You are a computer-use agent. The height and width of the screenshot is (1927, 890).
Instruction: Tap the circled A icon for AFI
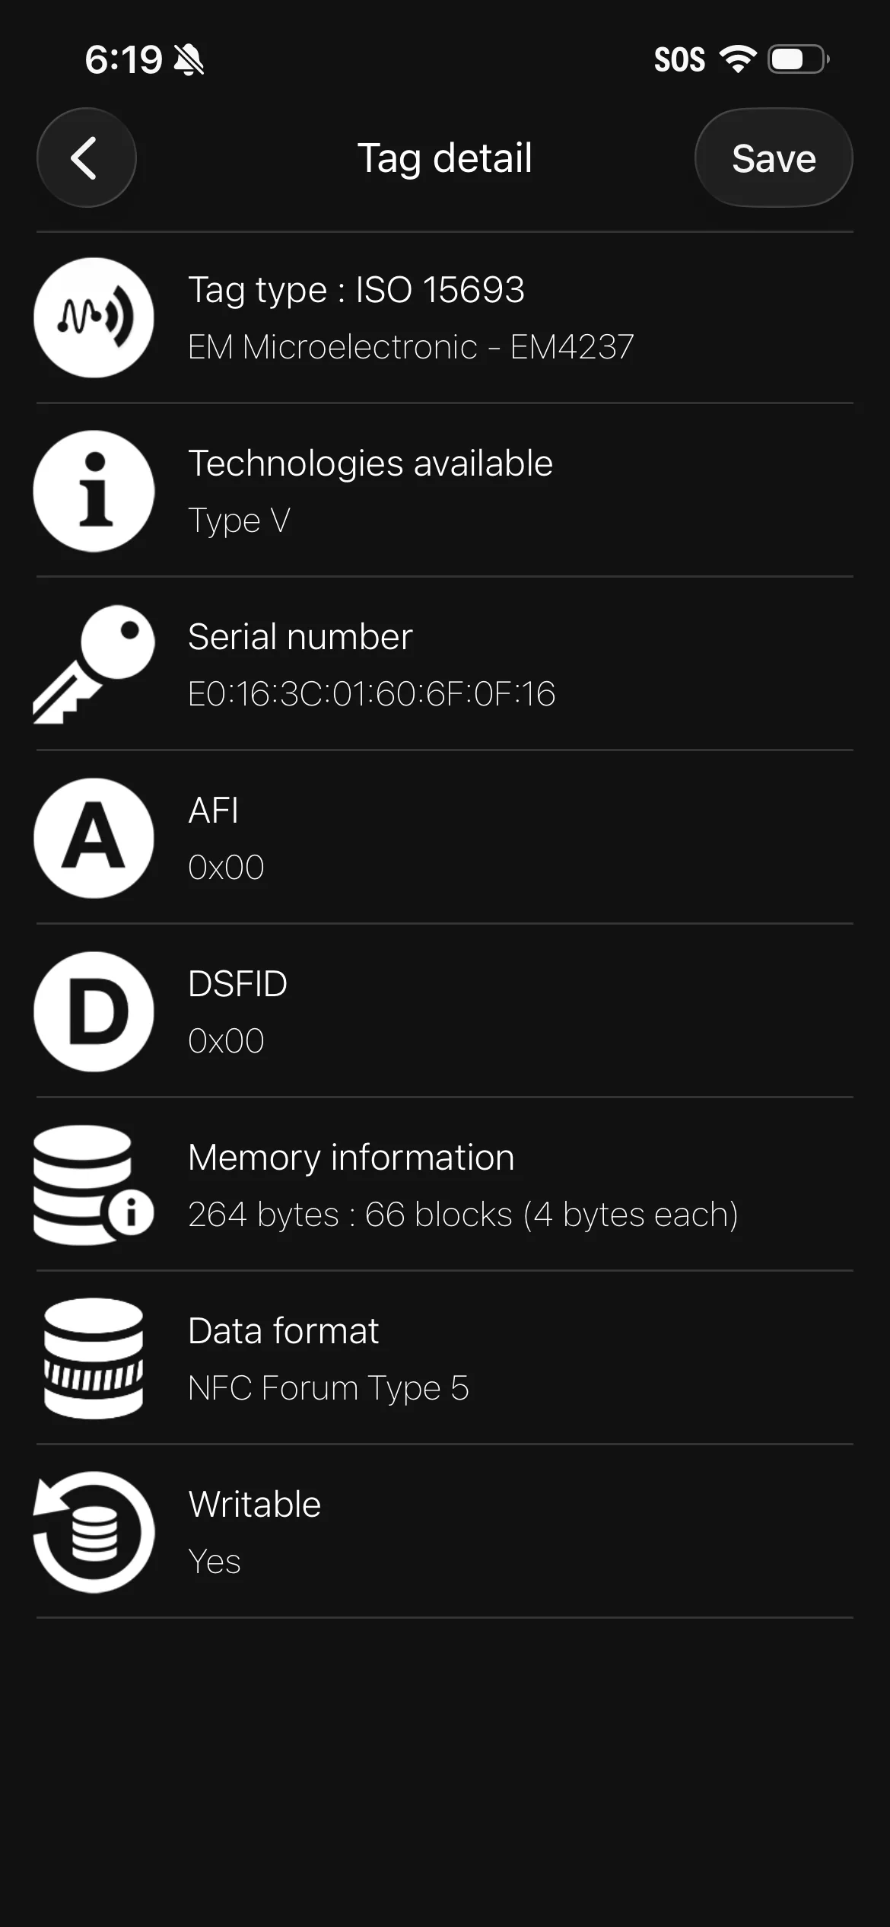pyautogui.click(x=94, y=838)
